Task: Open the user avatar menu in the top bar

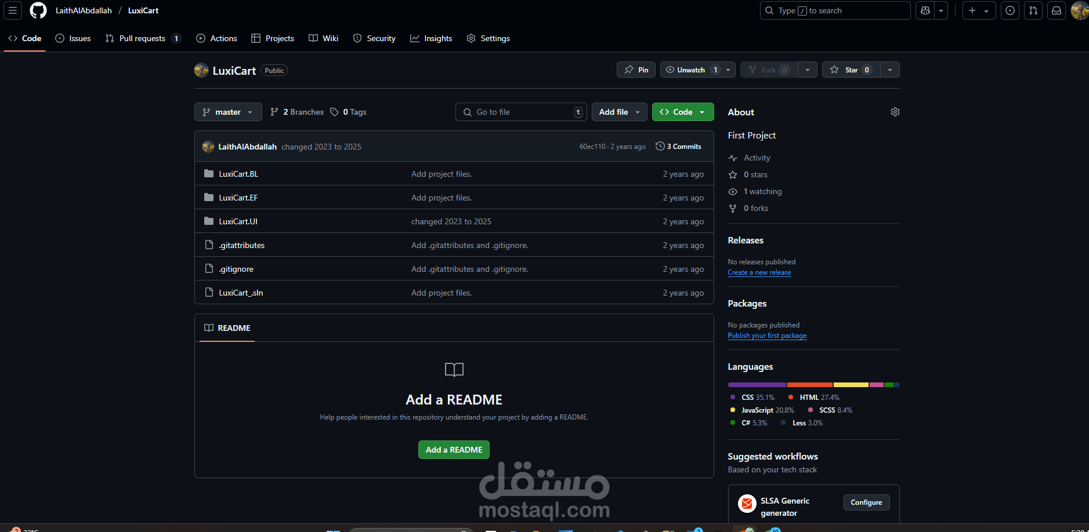Action: tap(1080, 10)
